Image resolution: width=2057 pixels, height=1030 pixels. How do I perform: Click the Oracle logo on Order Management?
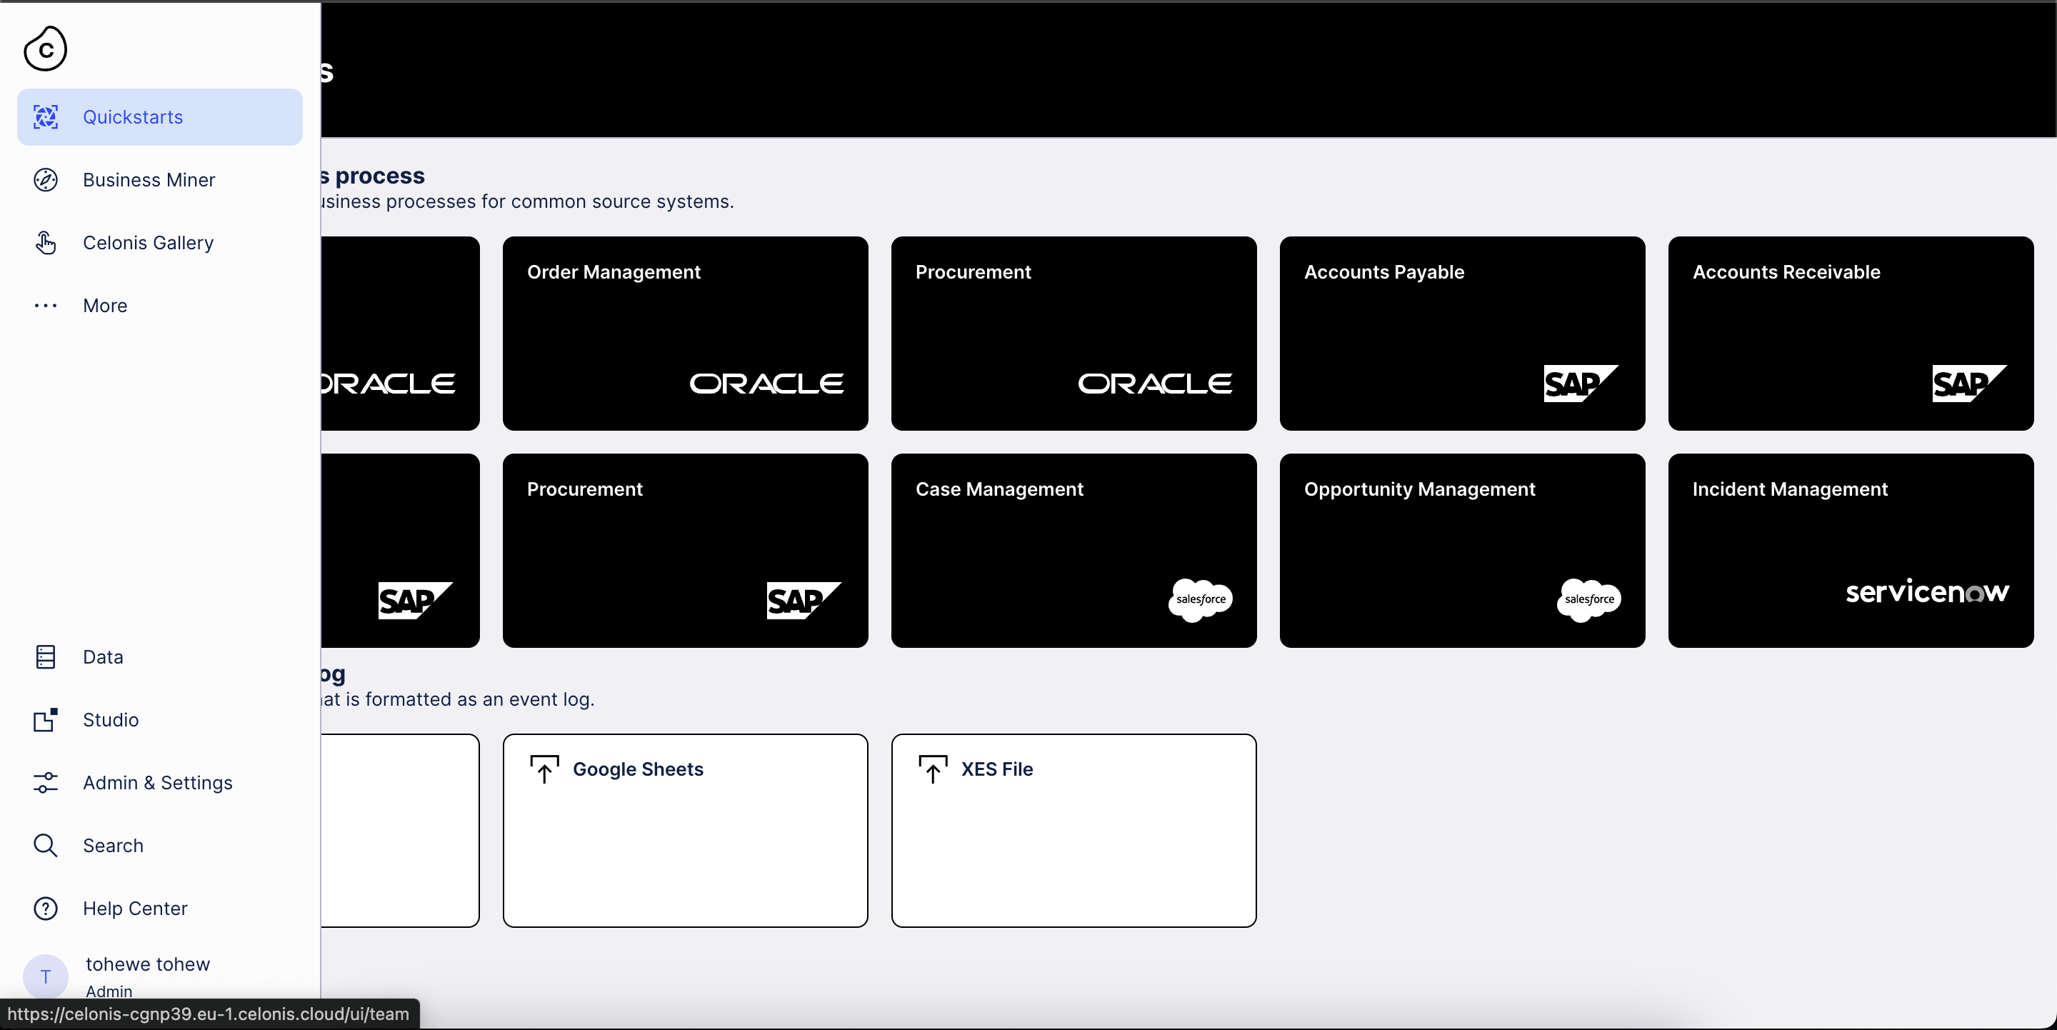click(x=766, y=384)
